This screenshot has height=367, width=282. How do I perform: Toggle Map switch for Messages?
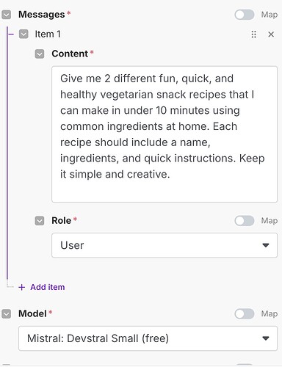pyautogui.click(x=245, y=15)
